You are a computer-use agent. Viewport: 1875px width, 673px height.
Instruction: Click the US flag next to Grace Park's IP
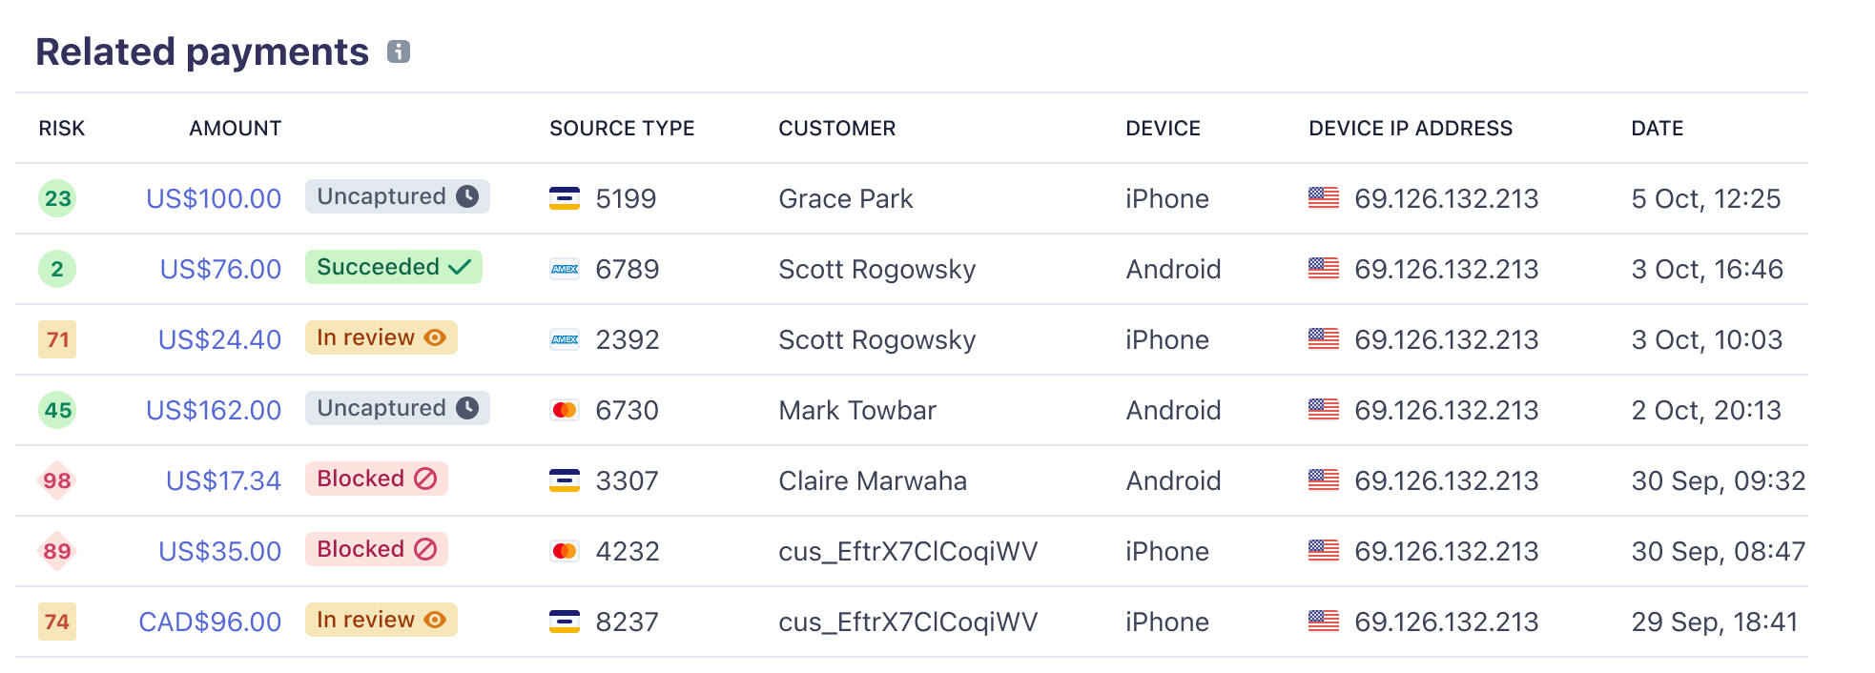(x=1324, y=198)
